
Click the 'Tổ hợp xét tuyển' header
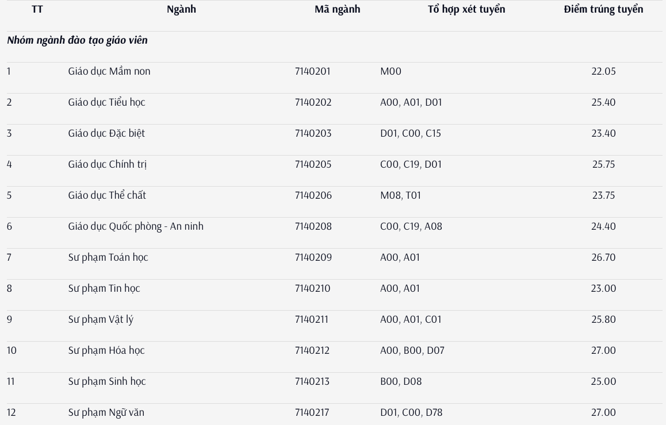pyautogui.click(x=466, y=9)
